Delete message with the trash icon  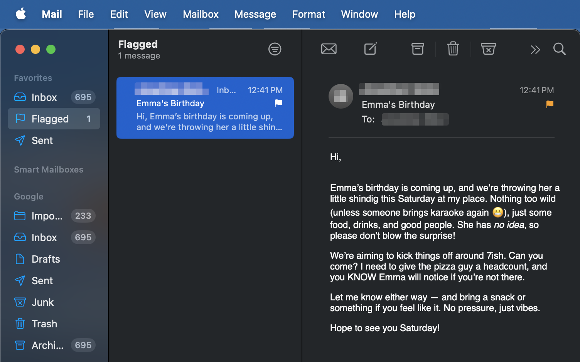pyautogui.click(x=453, y=49)
